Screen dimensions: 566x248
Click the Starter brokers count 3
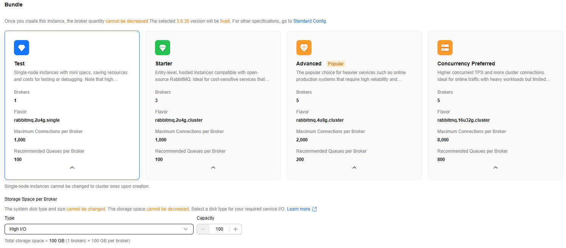pyautogui.click(x=157, y=101)
